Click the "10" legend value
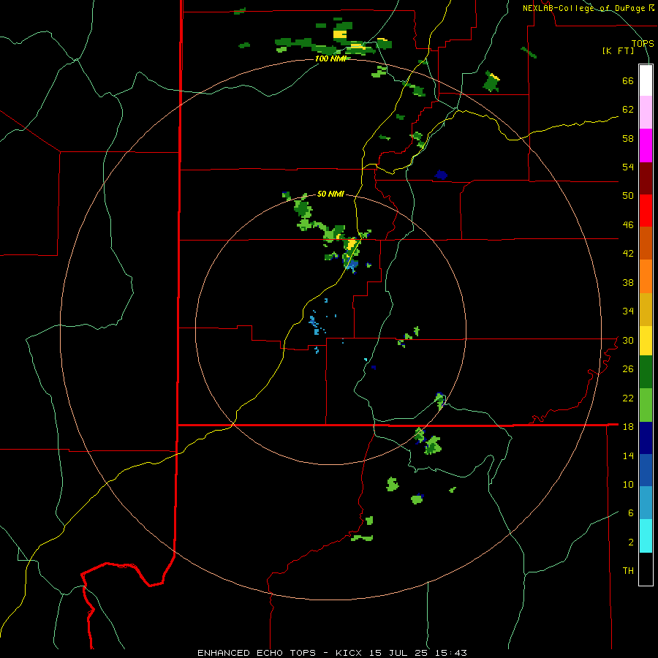The height and width of the screenshot is (658, 658). (x=628, y=484)
